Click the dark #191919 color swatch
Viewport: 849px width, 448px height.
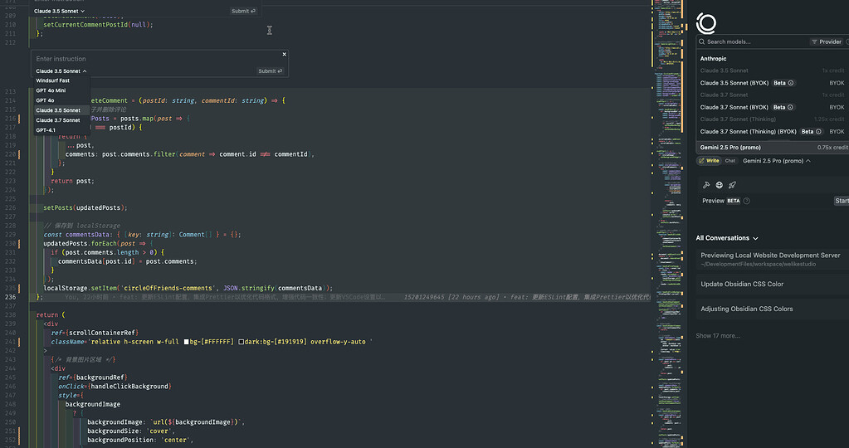[x=242, y=342]
